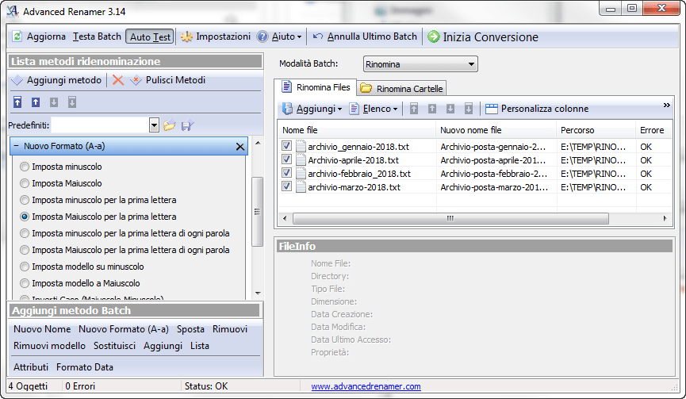This screenshot has height=399, width=686.
Task: Sort by Percorso column header
Action: click(x=596, y=130)
